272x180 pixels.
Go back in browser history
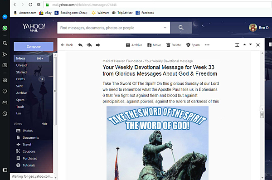(x=15, y=5)
